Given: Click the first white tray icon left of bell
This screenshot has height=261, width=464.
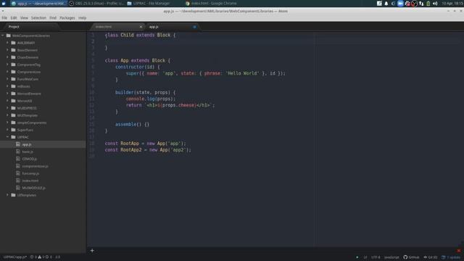Looking at the screenshot, I should tap(379, 4).
